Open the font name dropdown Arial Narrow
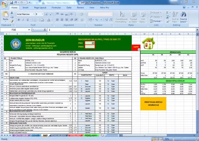 (x=34, y=14)
